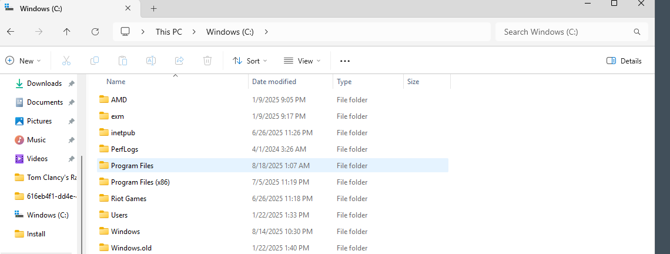This screenshot has width=670, height=254.
Task: Click the search magnifier icon
Action: [x=637, y=32]
